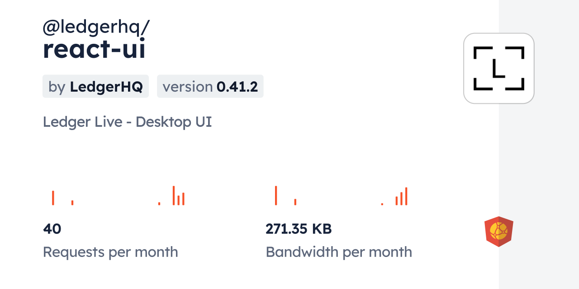Viewport: 579px width, 289px height.
Task: Click the orange jsDelivr shield logo
Action: 498,232
